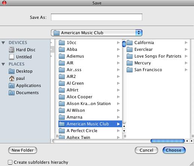Confirm with the Choose button
The height and width of the screenshot is (166, 194).
click(174, 150)
